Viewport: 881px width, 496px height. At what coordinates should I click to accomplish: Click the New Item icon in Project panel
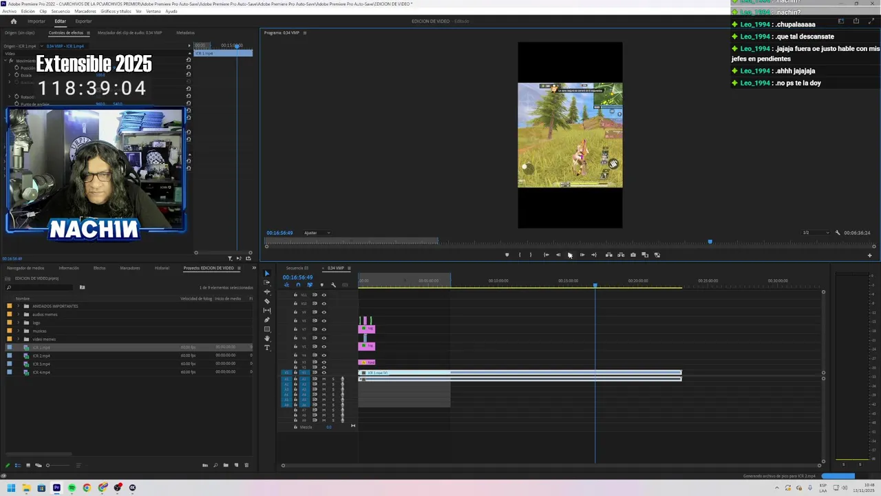pos(236,465)
